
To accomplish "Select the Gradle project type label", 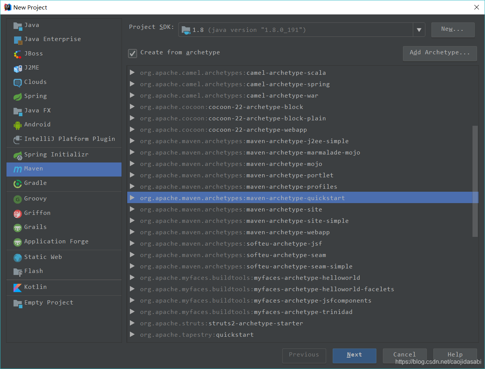I will click(x=36, y=183).
